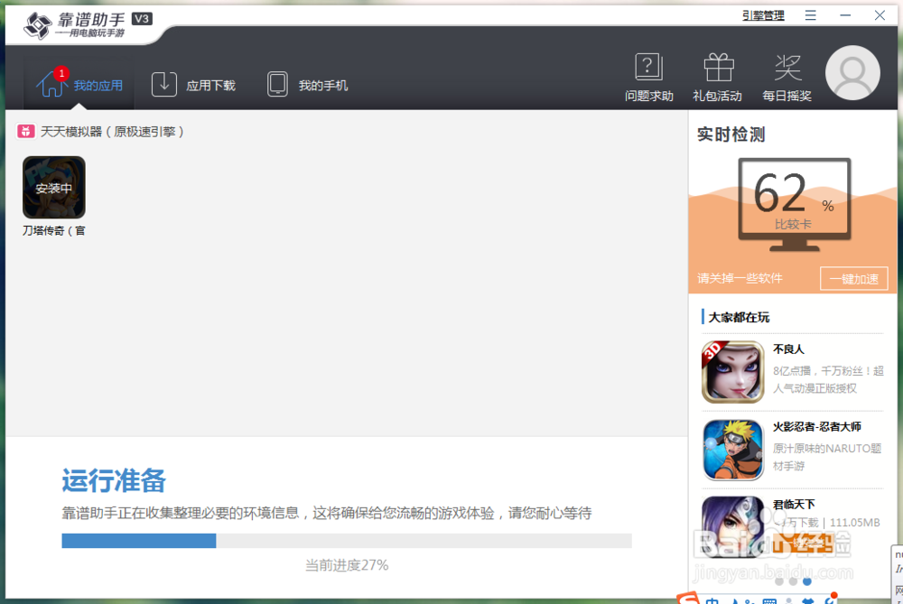Close the 靠谱助手 window
Screen dimensions: 903x604
pyautogui.click(x=880, y=15)
